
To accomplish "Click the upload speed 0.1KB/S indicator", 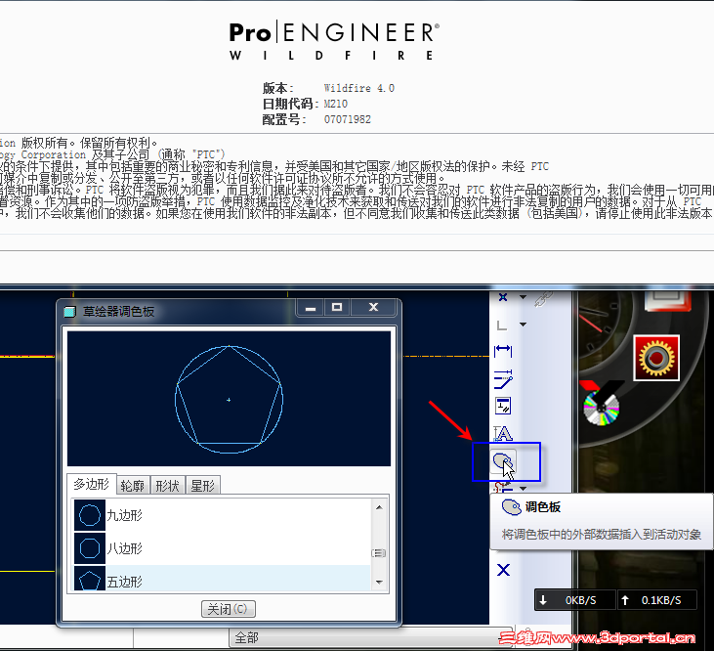I will [x=657, y=600].
